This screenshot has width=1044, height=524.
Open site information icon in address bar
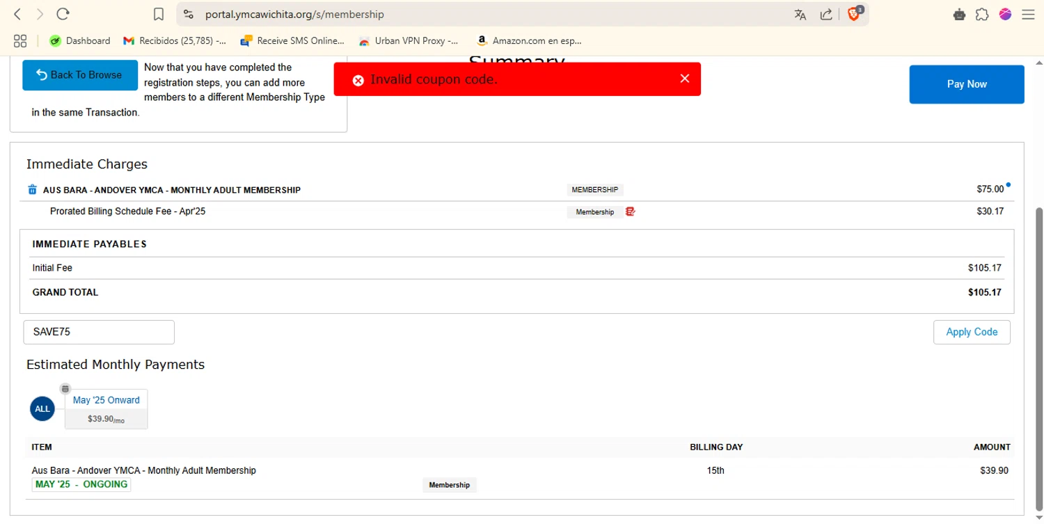tap(189, 14)
